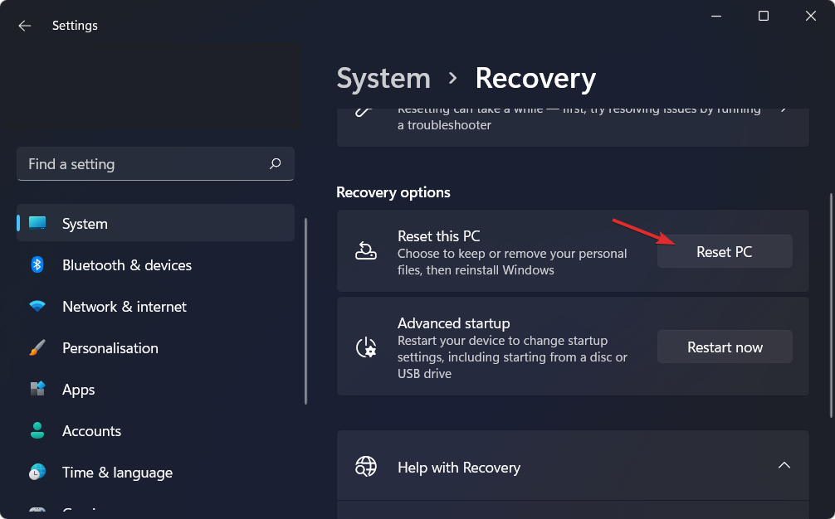Viewport: 835px width, 519px height.
Task: Click the Advanced startup icon
Action: [x=365, y=347]
